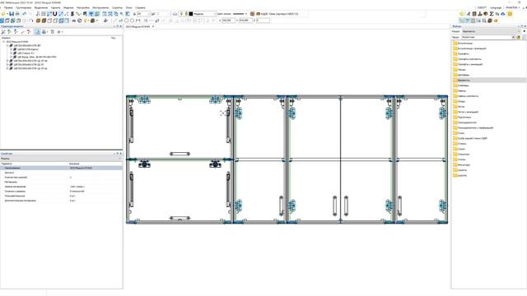
Task: Open the highlighted Варианты folder
Action: click(x=464, y=81)
